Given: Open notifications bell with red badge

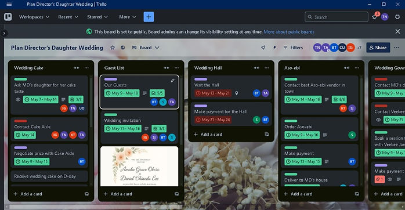Looking at the screenshot, I should [x=374, y=17].
